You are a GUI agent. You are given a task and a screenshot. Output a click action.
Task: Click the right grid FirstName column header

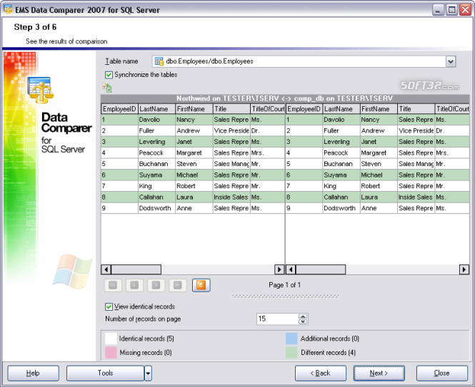pyautogui.click(x=379, y=109)
